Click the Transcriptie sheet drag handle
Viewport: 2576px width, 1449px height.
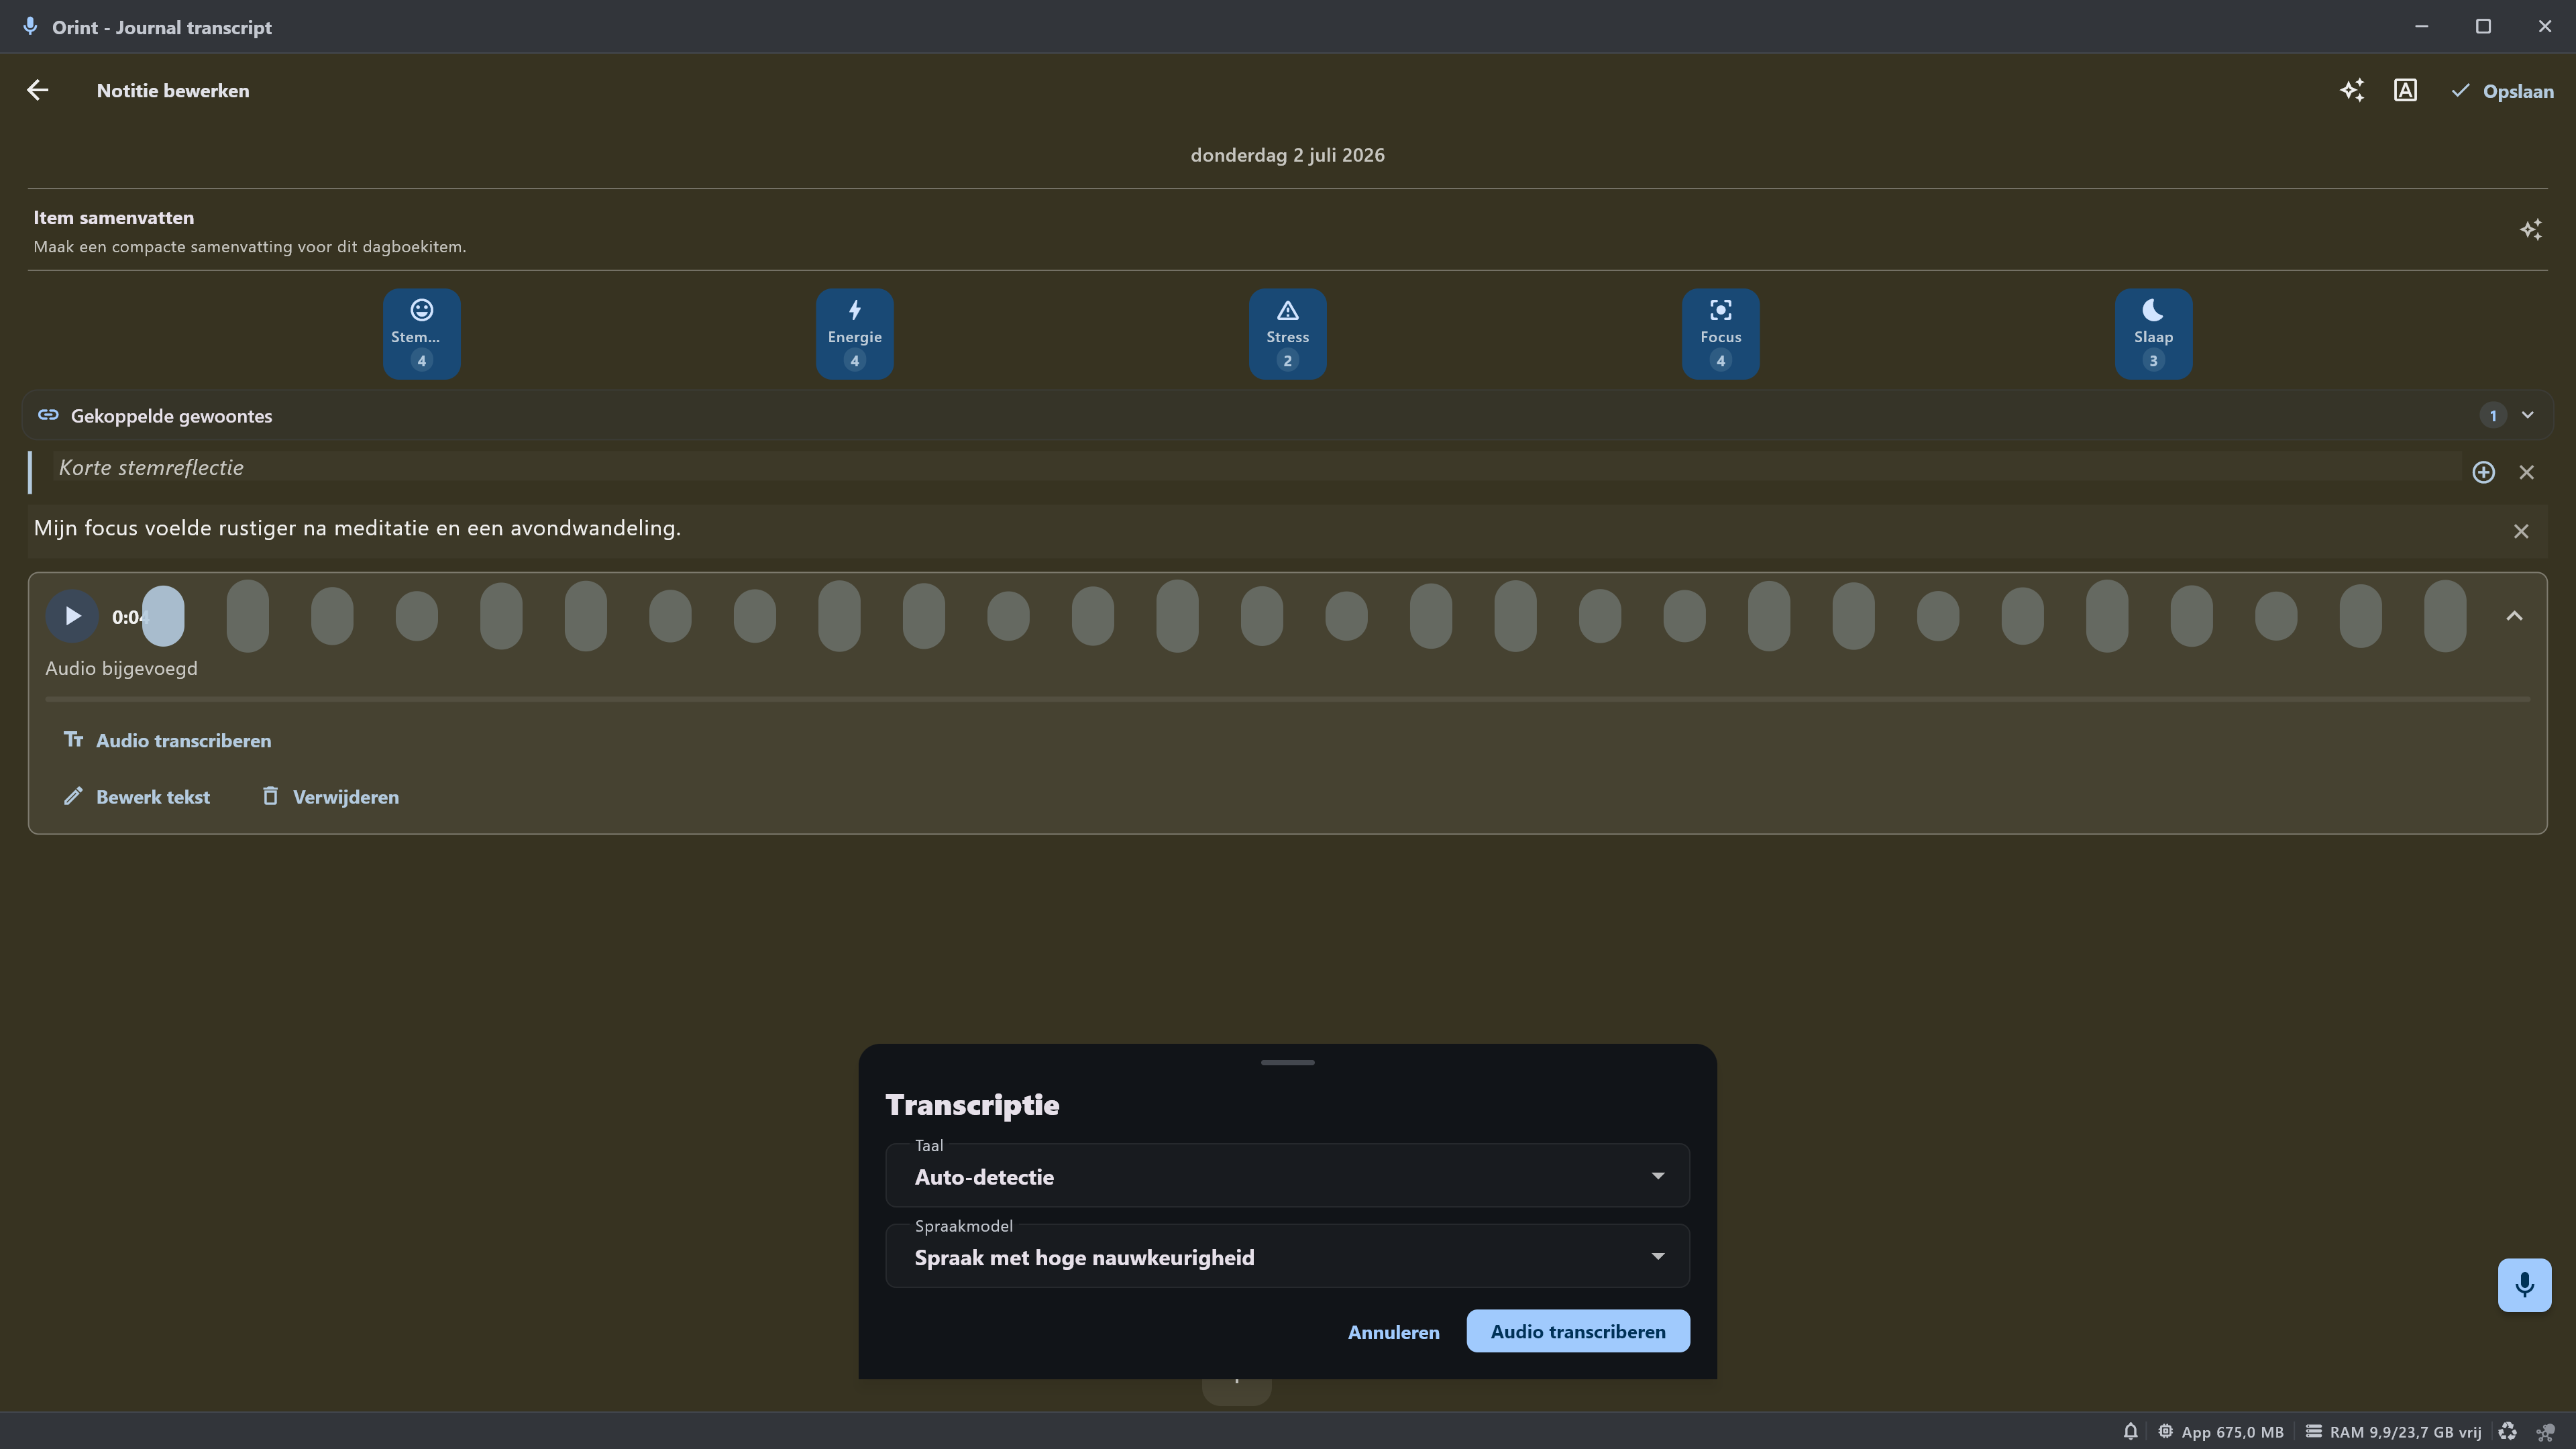tap(1287, 1062)
